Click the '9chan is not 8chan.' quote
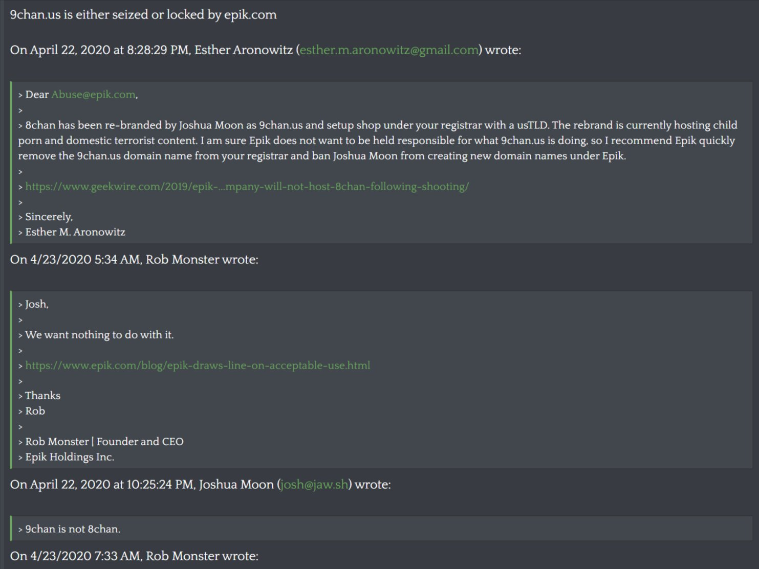This screenshot has height=569, width=759. (x=70, y=529)
